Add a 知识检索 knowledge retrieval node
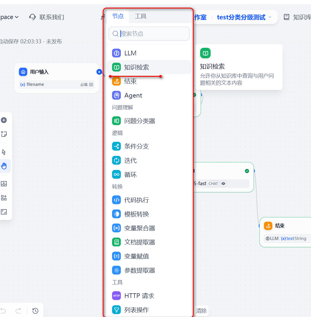Viewport: 311px width, 317px height. [136, 67]
